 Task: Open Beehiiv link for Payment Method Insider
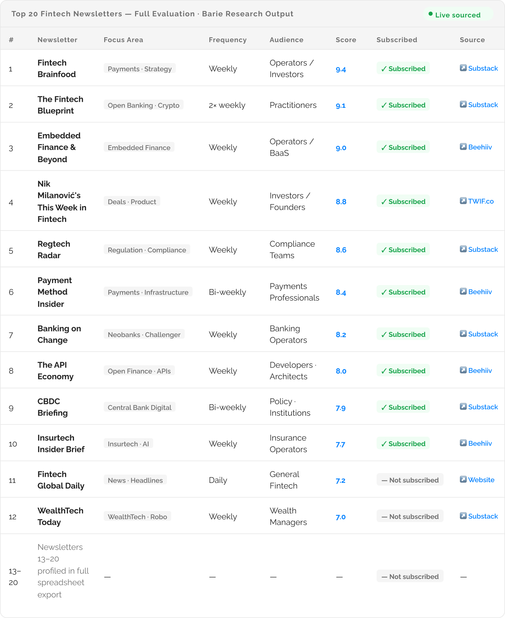[x=480, y=292]
